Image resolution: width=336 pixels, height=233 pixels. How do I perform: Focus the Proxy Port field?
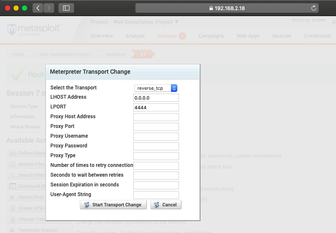(156, 127)
